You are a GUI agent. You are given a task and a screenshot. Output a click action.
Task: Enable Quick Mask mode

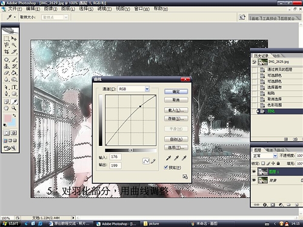(x=13, y=133)
